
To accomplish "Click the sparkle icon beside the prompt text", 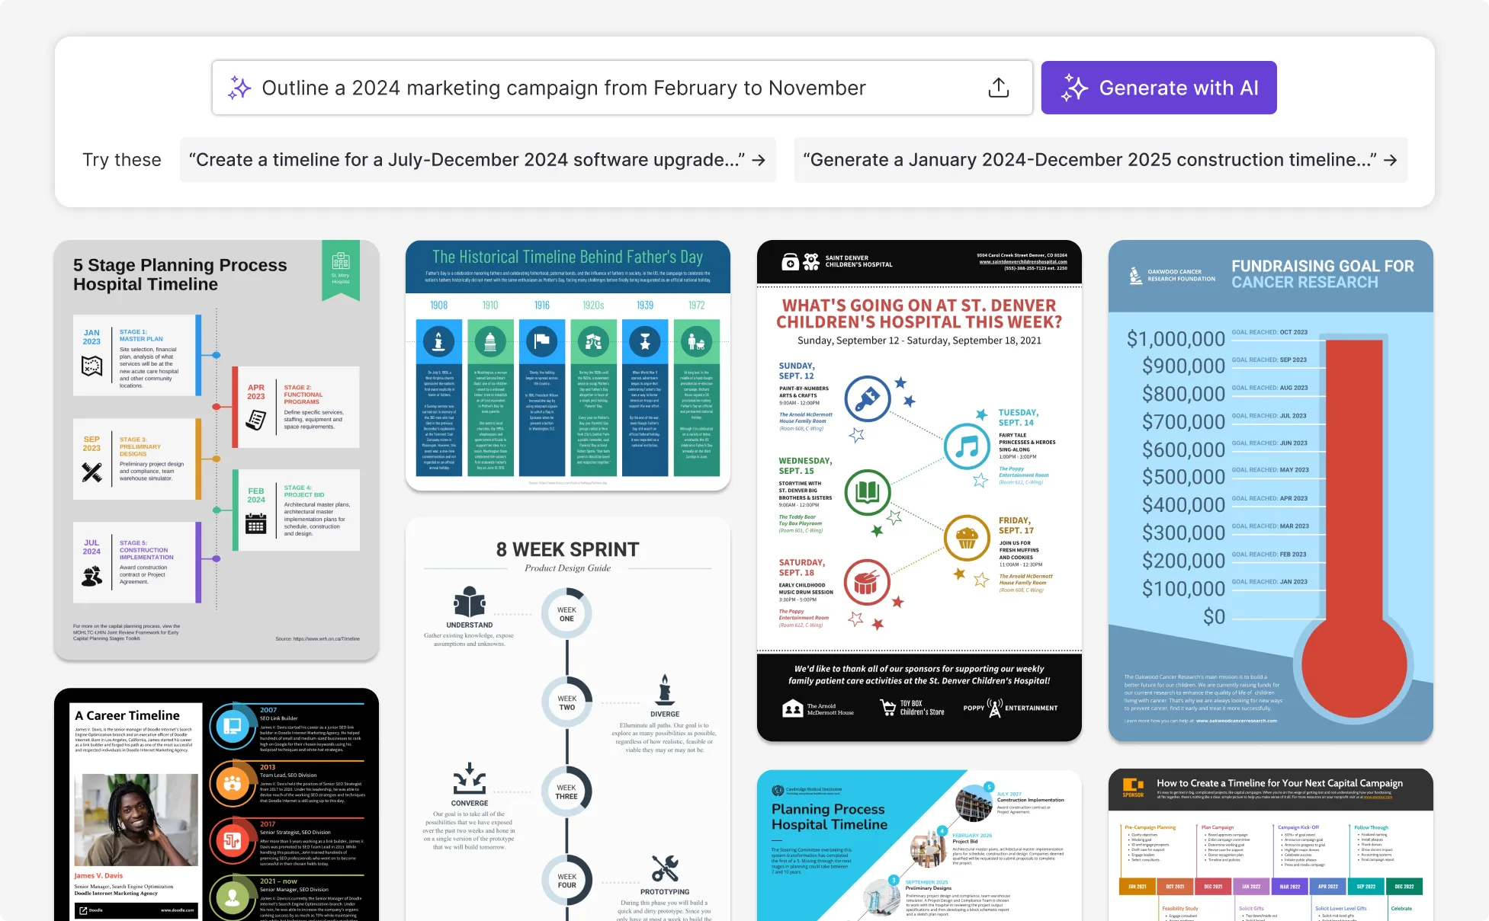I will (x=239, y=88).
